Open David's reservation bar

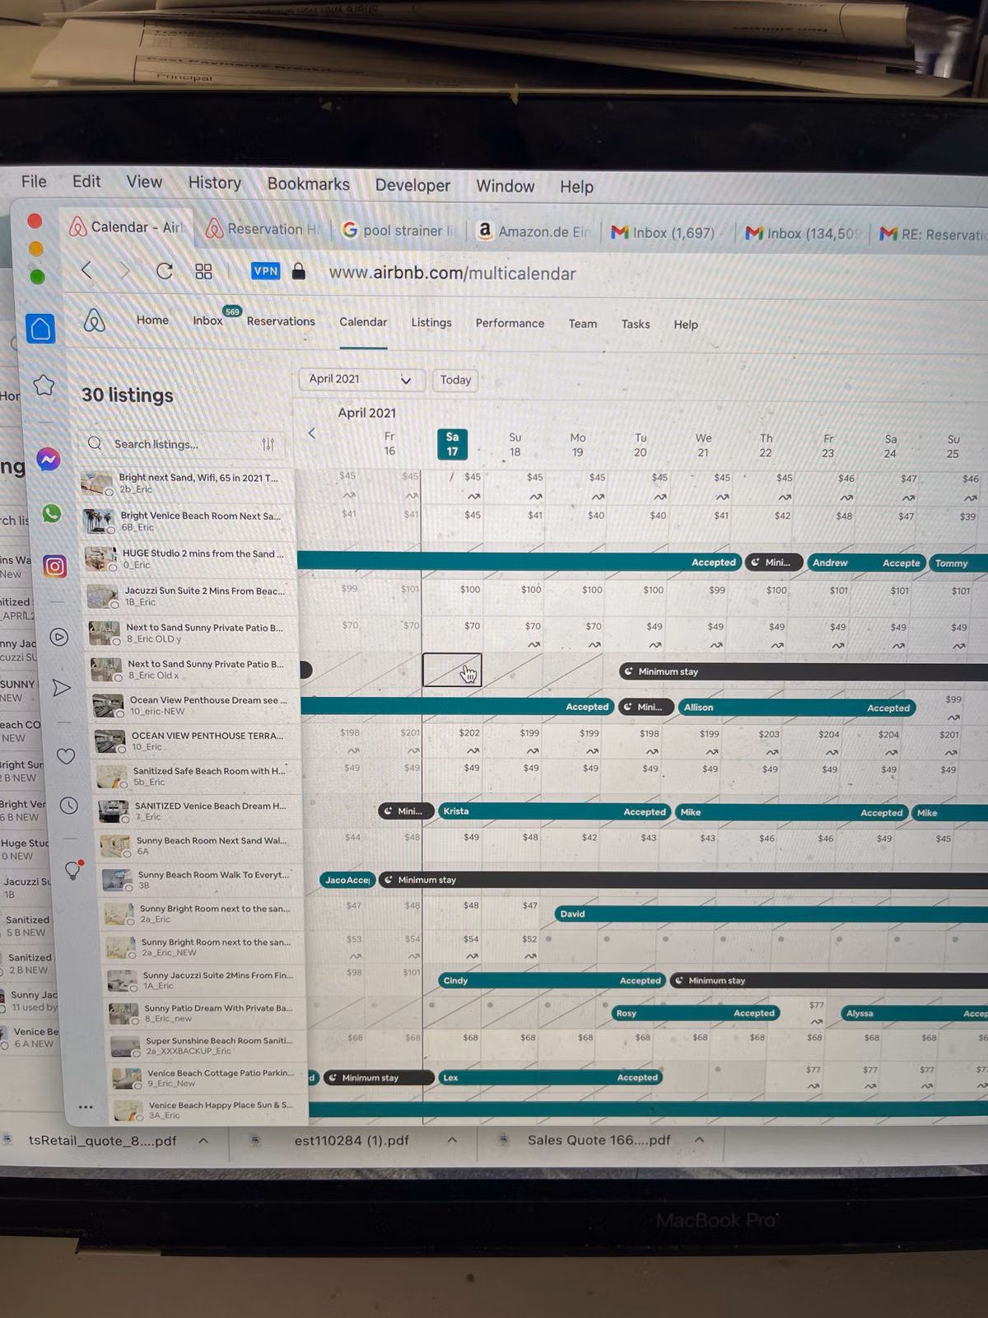click(x=771, y=914)
